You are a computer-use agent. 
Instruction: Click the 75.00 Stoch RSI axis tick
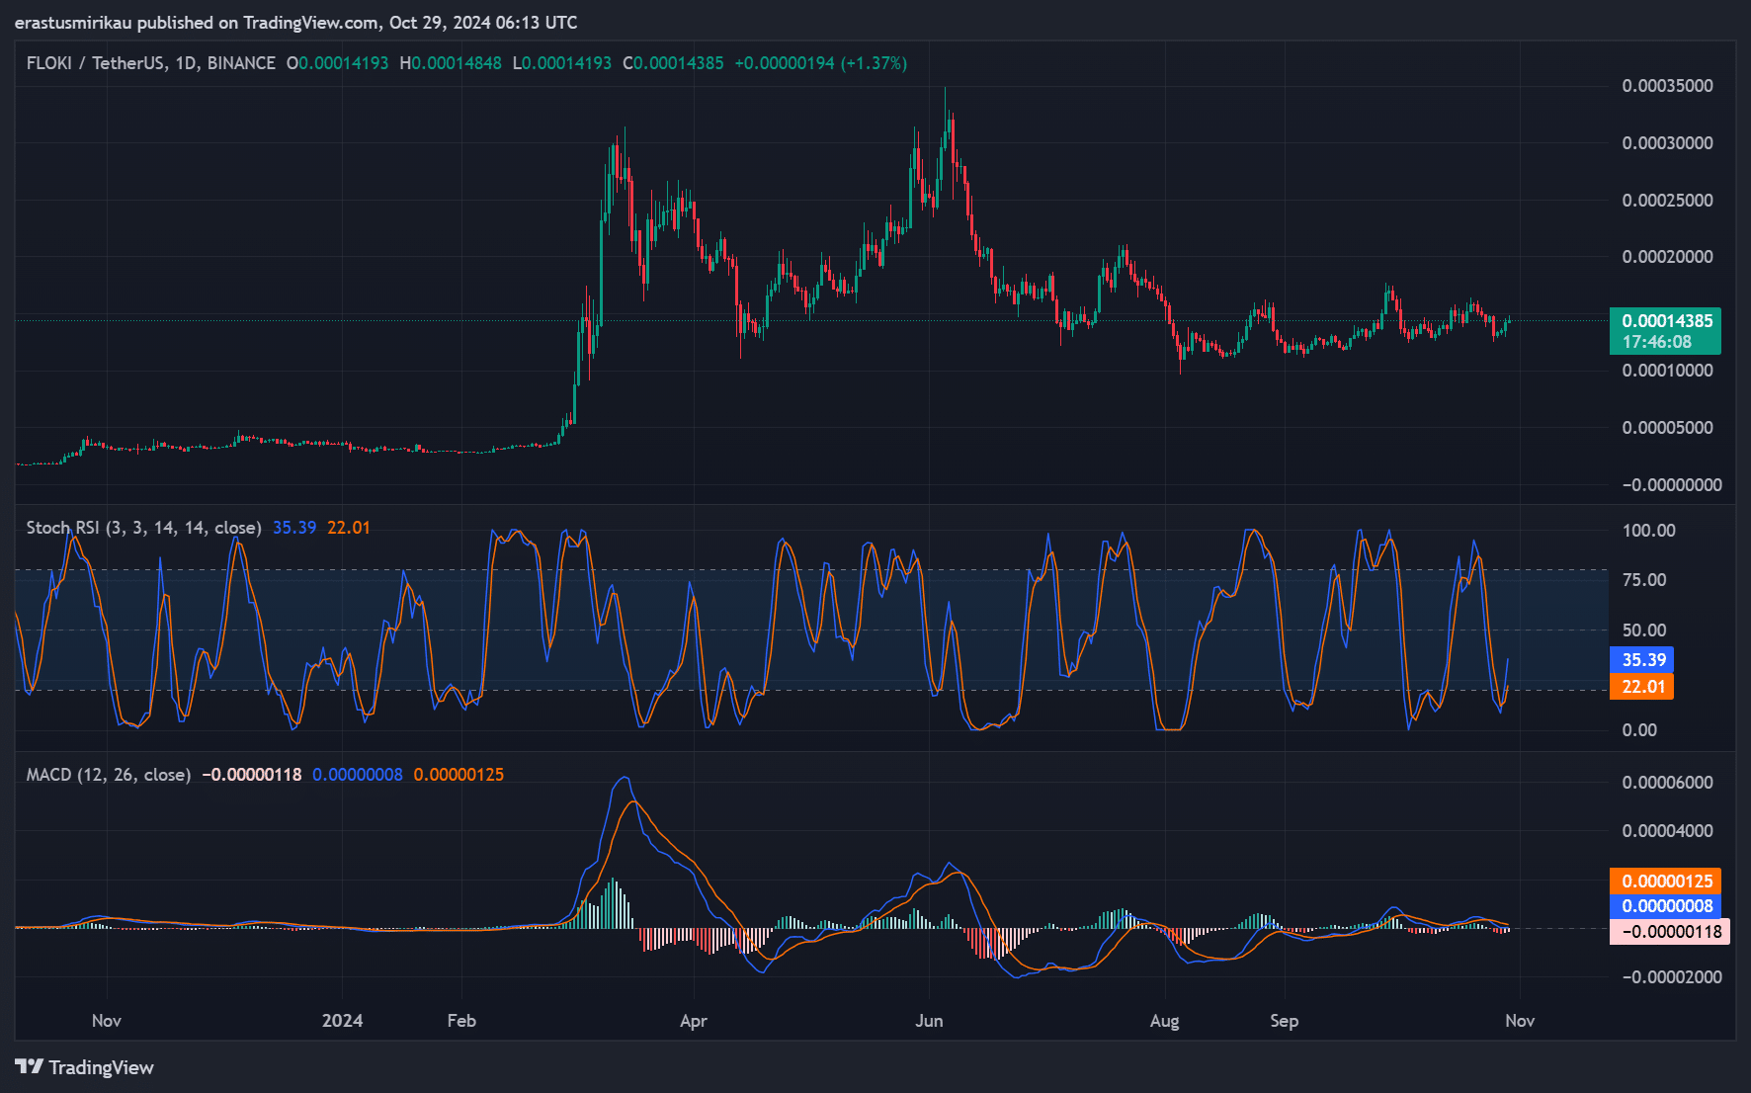pos(1644,580)
